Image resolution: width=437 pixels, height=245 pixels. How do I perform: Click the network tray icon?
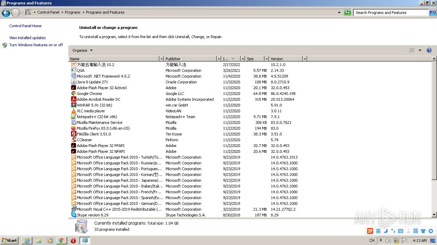[x=396, y=241]
